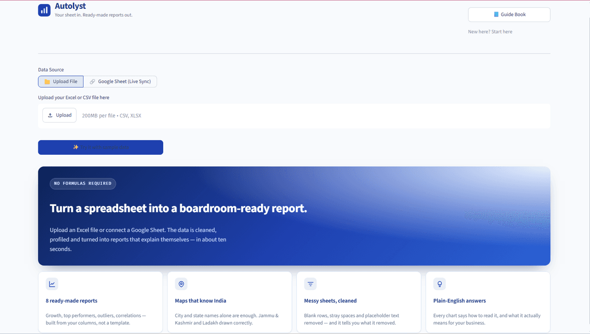Image resolution: width=590 pixels, height=334 pixels.
Task: Click the file drop area reading 200MB per file • CSV, XLSX
Action: click(294, 116)
